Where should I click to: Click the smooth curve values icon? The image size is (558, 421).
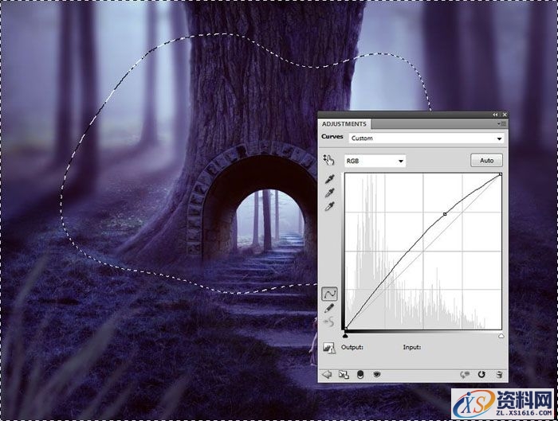click(x=328, y=322)
